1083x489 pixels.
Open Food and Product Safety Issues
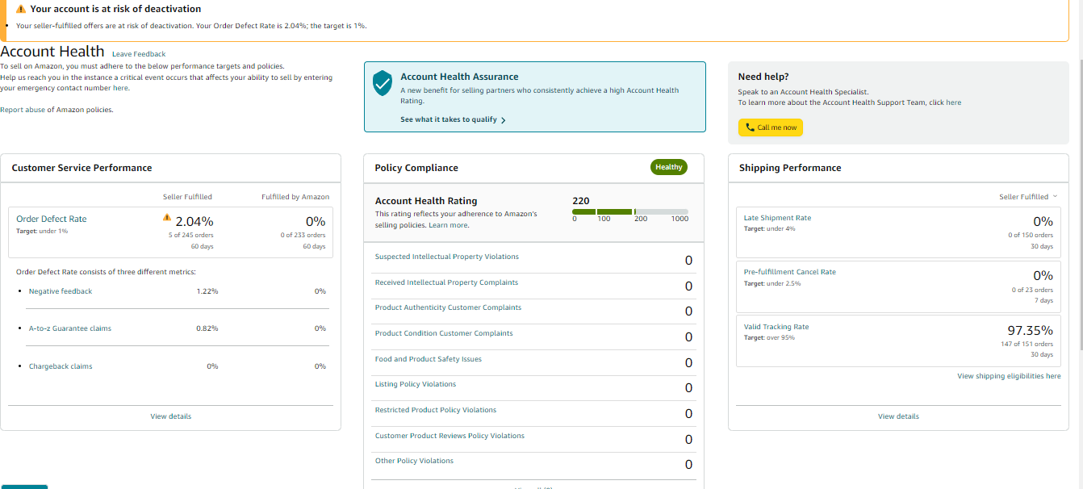tap(429, 359)
